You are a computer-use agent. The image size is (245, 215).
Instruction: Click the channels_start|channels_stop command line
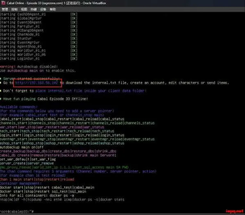pyautogui.click(x=77, y=123)
